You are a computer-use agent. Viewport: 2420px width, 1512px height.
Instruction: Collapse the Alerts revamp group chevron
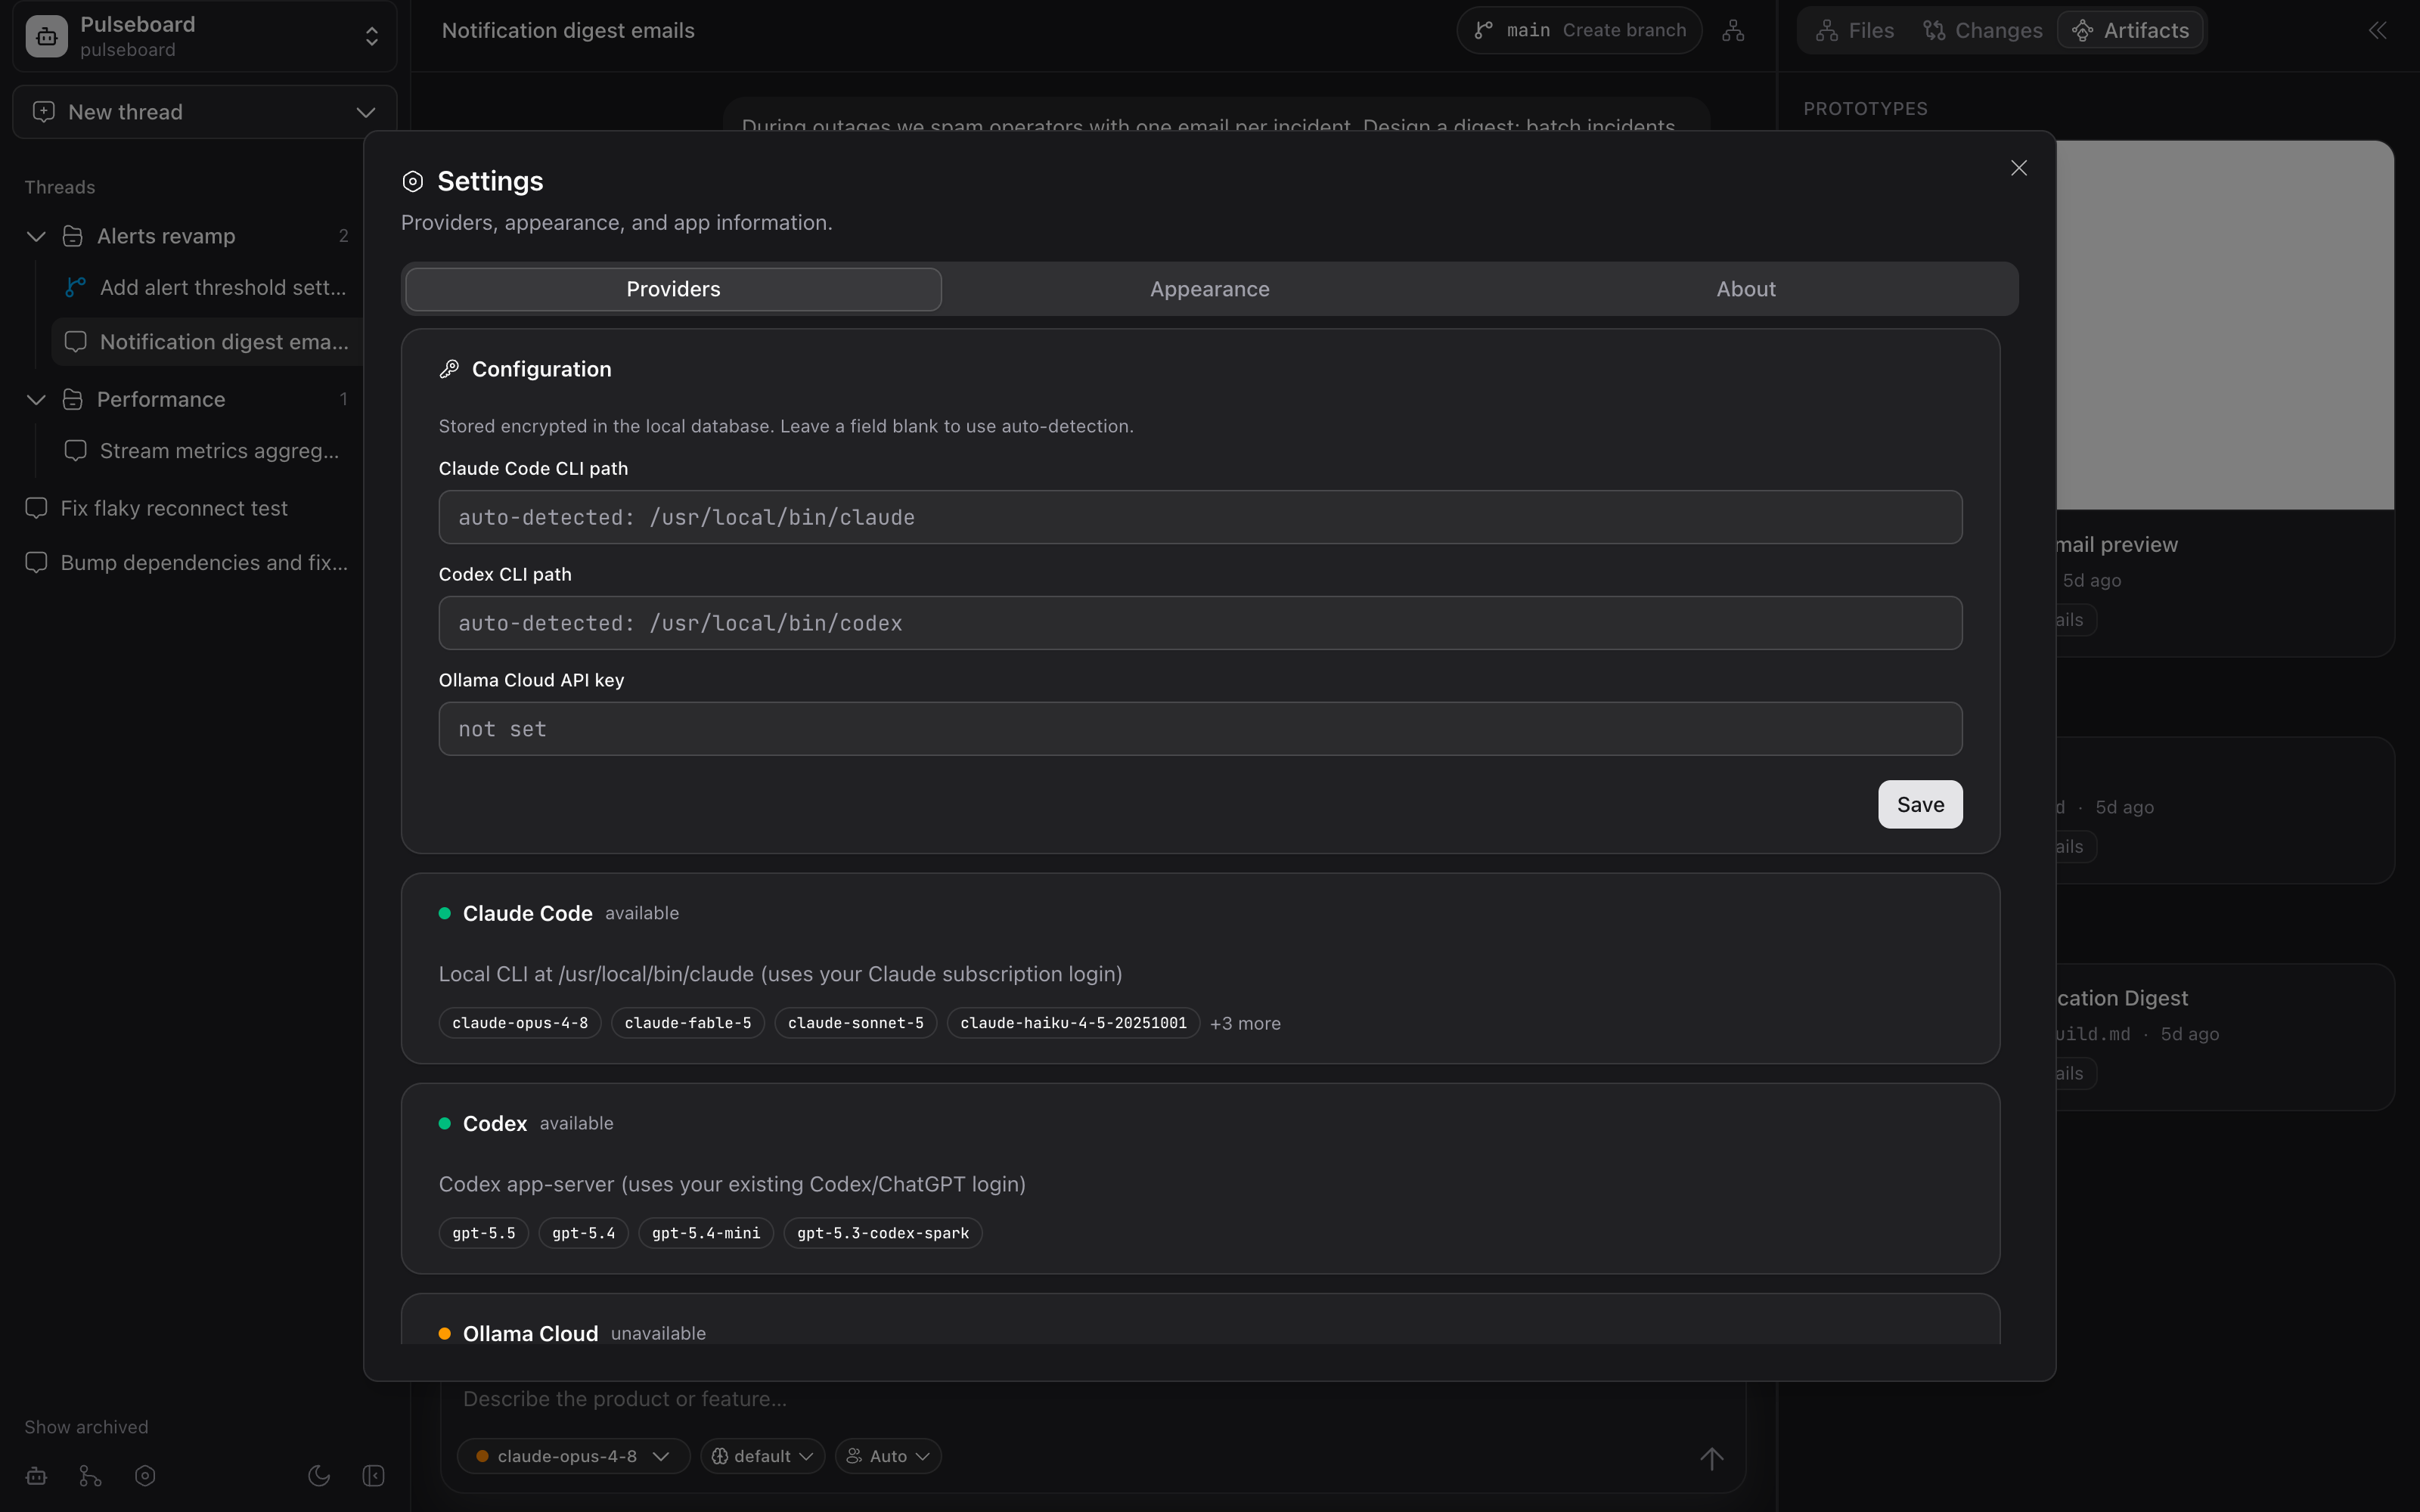[36, 236]
